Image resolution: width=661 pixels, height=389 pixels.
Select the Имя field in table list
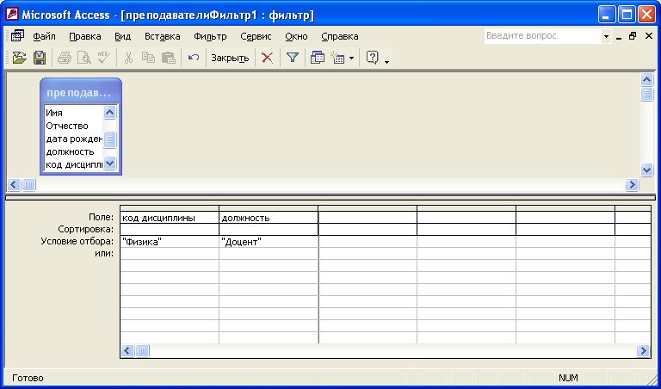click(54, 113)
